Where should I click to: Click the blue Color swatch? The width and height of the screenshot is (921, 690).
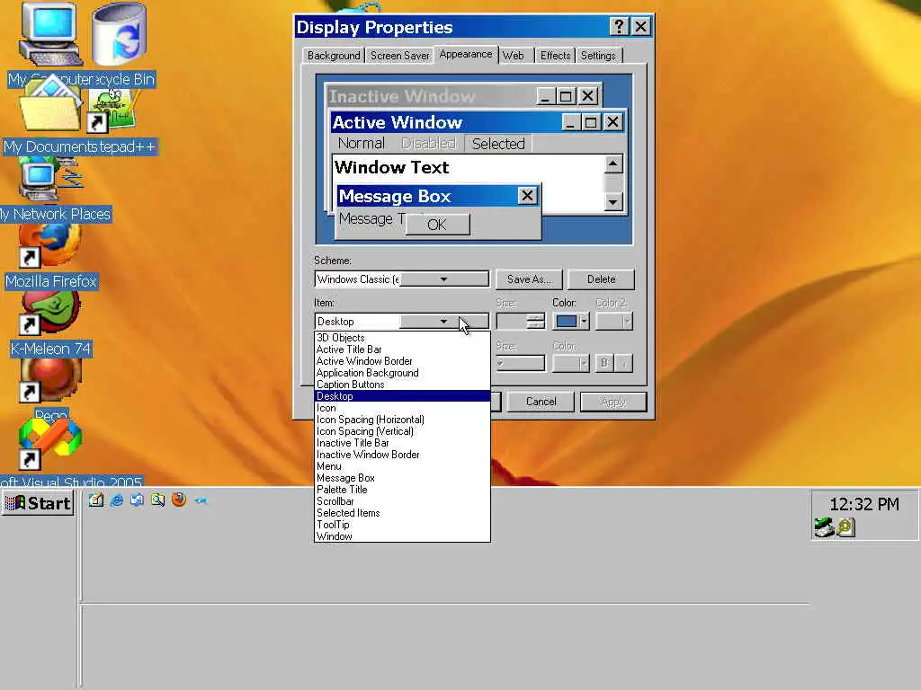click(567, 321)
